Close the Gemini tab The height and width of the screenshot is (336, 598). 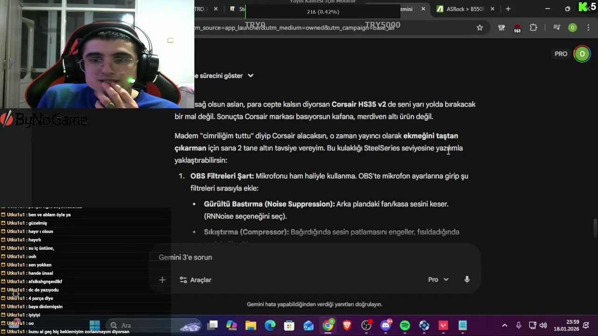424,9
